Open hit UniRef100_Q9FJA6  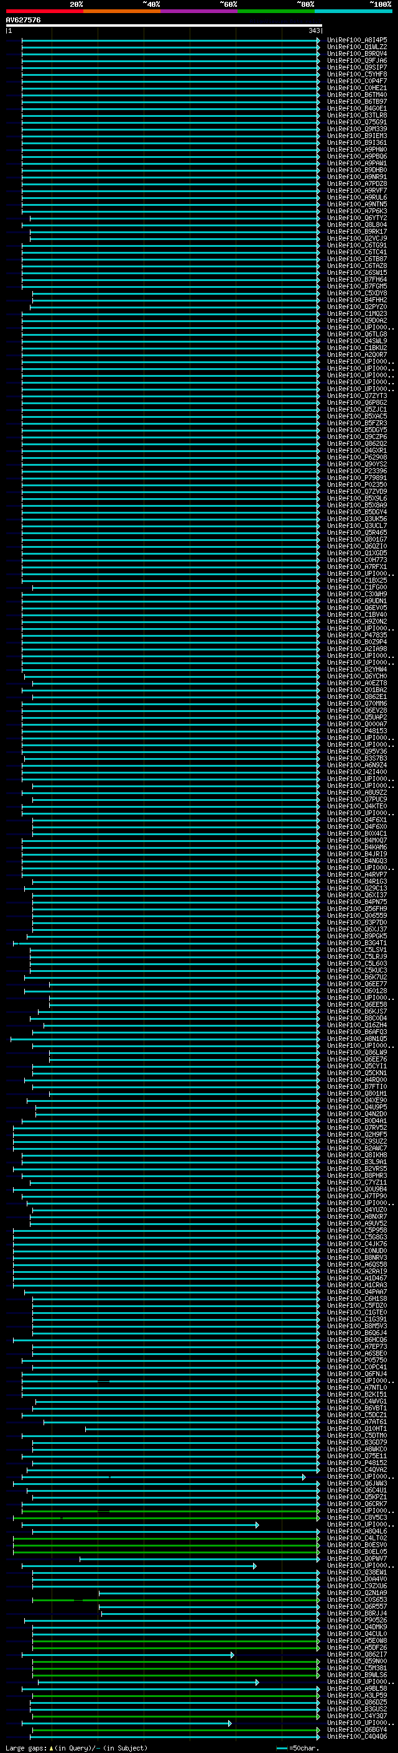357,60
